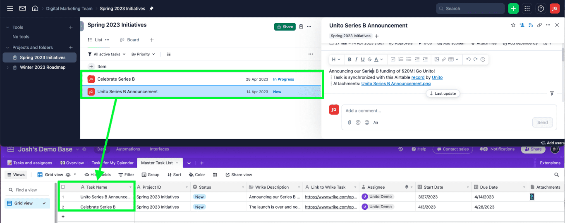The image size is (565, 223).
Task: Click Airtable Filter button
Action: click(126, 175)
